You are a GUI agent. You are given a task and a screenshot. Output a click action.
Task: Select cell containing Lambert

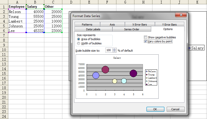tap(17, 21)
